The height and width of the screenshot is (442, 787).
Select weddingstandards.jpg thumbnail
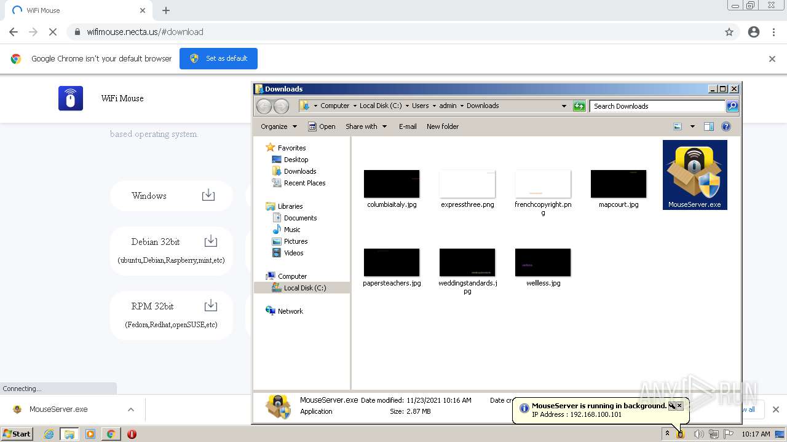[x=467, y=263]
